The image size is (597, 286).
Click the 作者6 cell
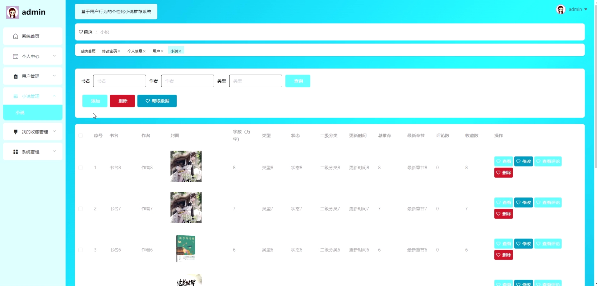pos(147,250)
